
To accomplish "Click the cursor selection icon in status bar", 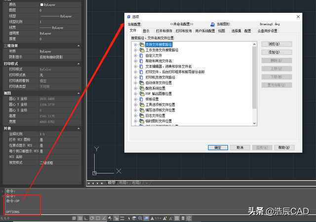I will [x=128, y=218].
